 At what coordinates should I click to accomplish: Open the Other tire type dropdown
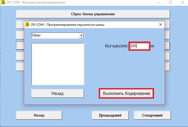pos(58,35)
